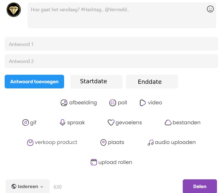Pick the gif option icon
The height and width of the screenshot is (193, 220).
pos(25,122)
